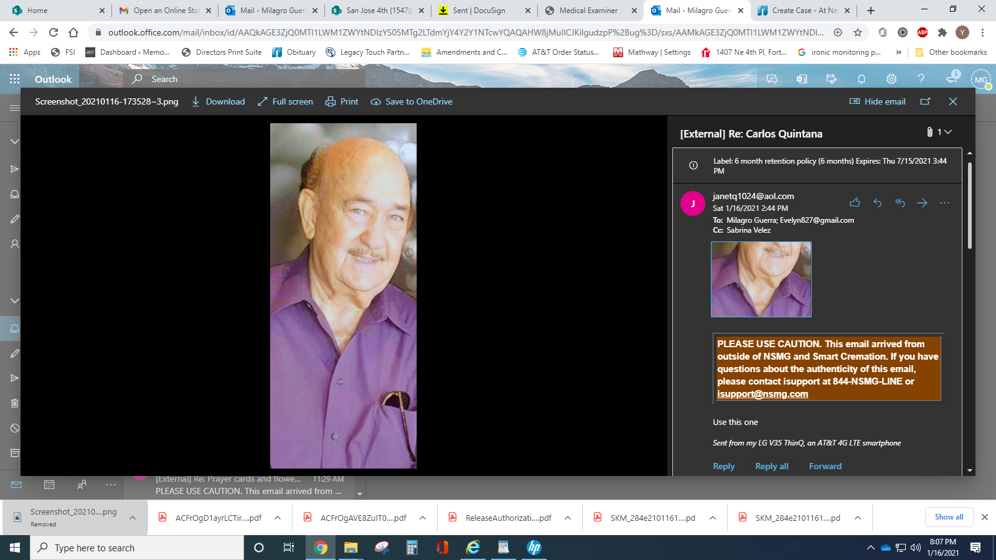Click the email pane vertical scrollbar
This screenshot has width=996, height=560.
pos(969,205)
